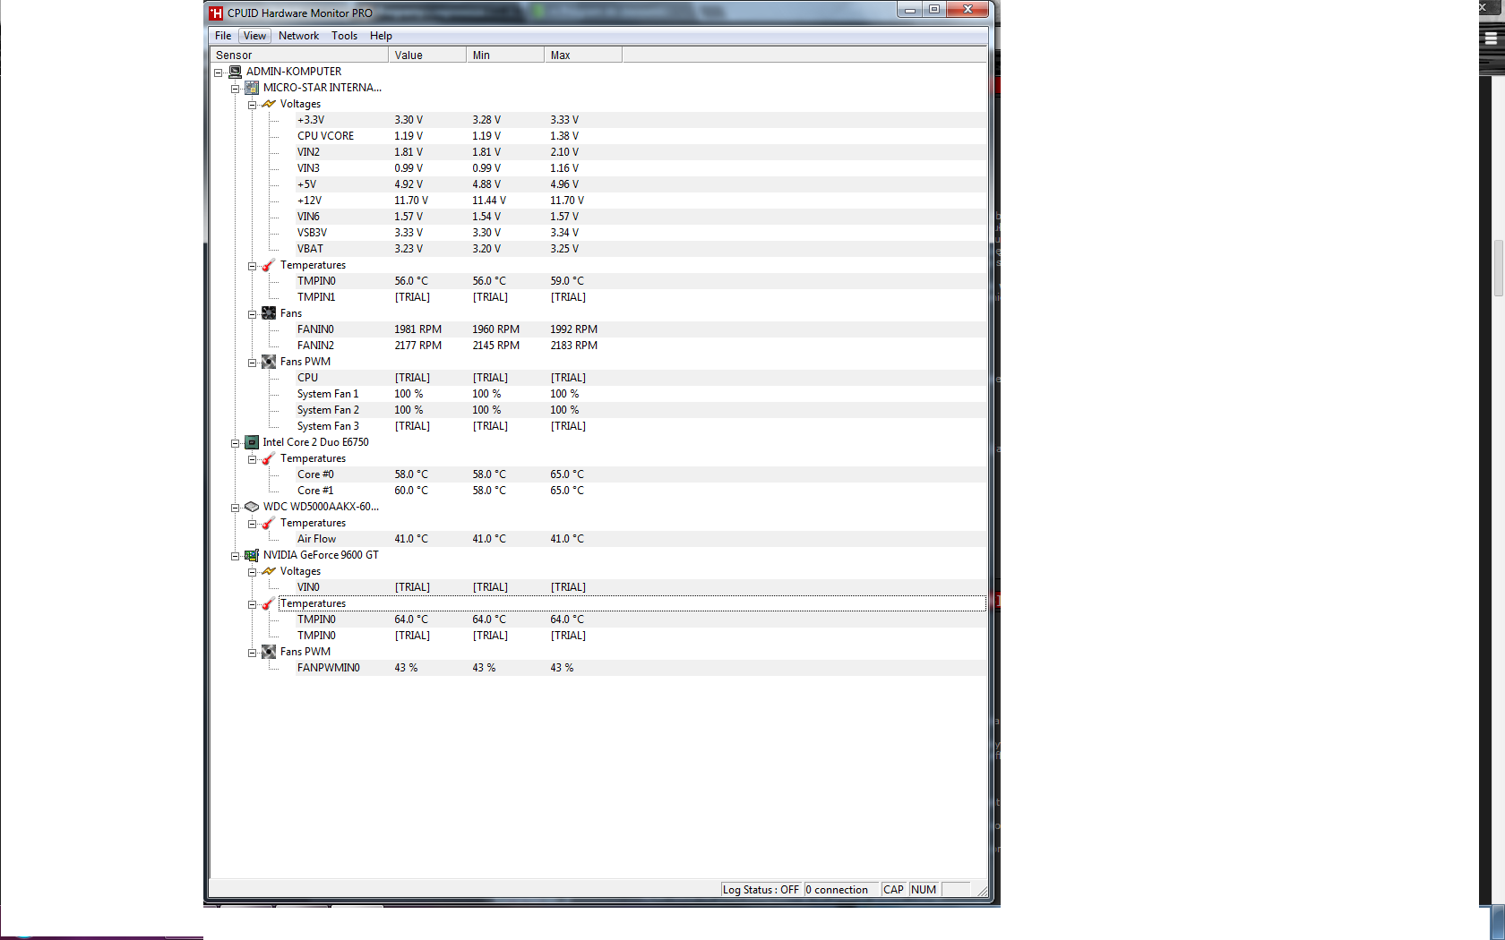Open the Tools menu
This screenshot has height=940, width=1505.
coord(344,36)
